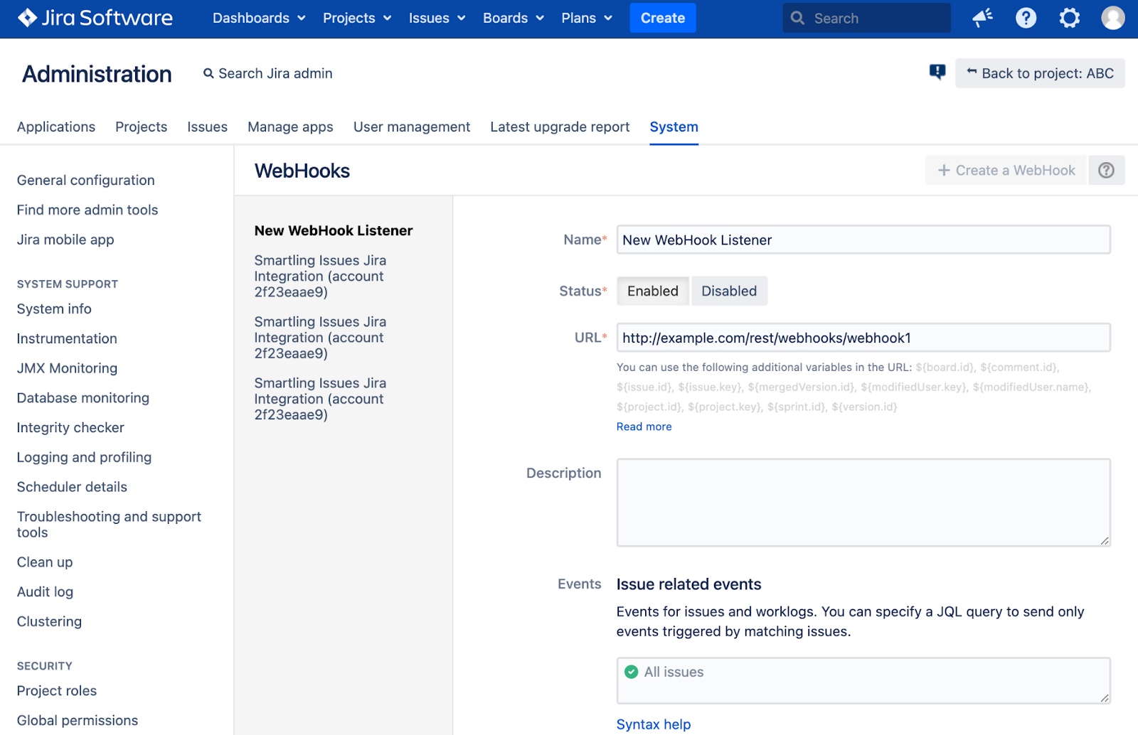Open Clean up page
Viewport: 1138px width, 735px height.
45,562
